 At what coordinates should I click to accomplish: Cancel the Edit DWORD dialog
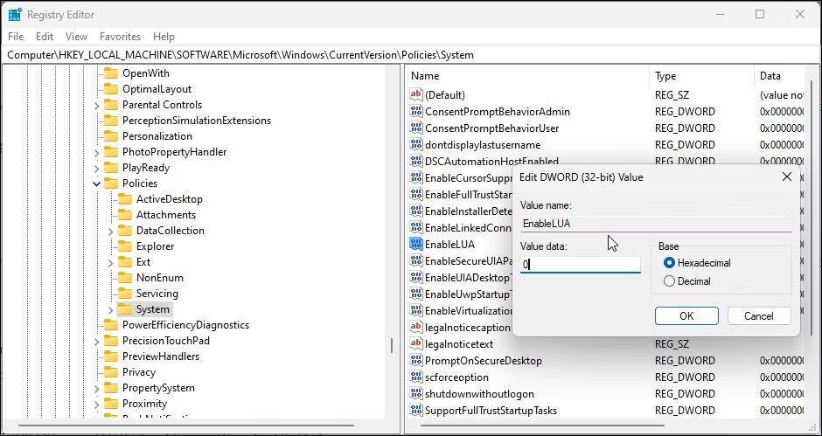(758, 316)
